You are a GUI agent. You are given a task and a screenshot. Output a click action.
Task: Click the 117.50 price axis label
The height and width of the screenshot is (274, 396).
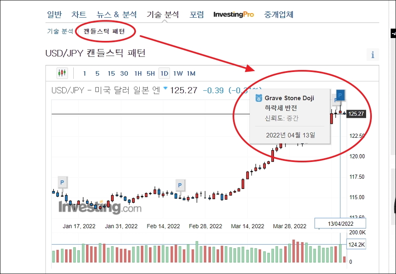357,177
